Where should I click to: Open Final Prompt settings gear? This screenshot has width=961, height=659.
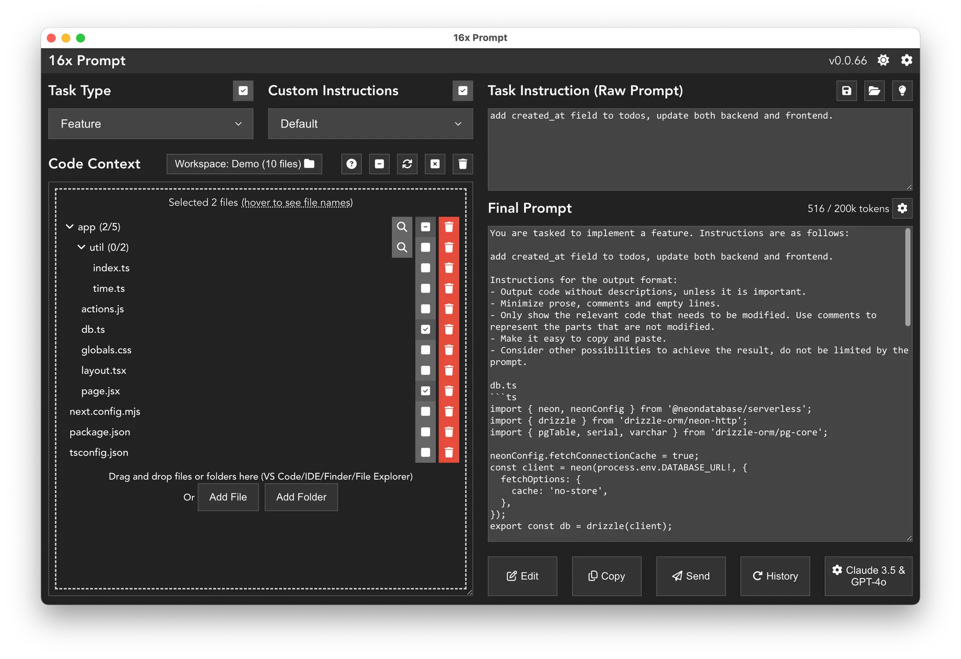[x=902, y=208]
